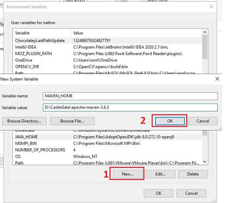Close the New System Variable dialog

pyautogui.click(x=217, y=79)
